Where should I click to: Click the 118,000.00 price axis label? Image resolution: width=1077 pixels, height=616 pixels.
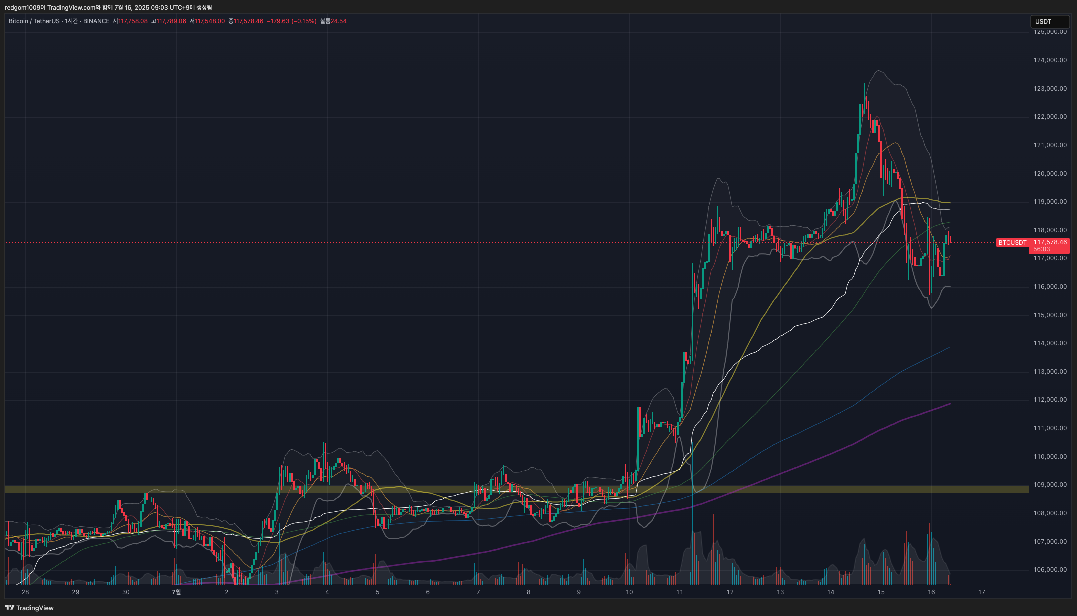(1050, 230)
